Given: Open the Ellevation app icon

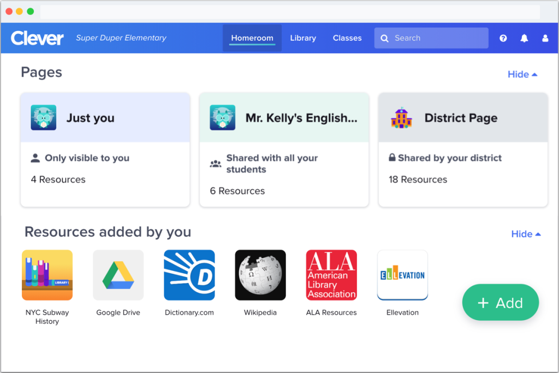Looking at the screenshot, I should [x=402, y=275].
